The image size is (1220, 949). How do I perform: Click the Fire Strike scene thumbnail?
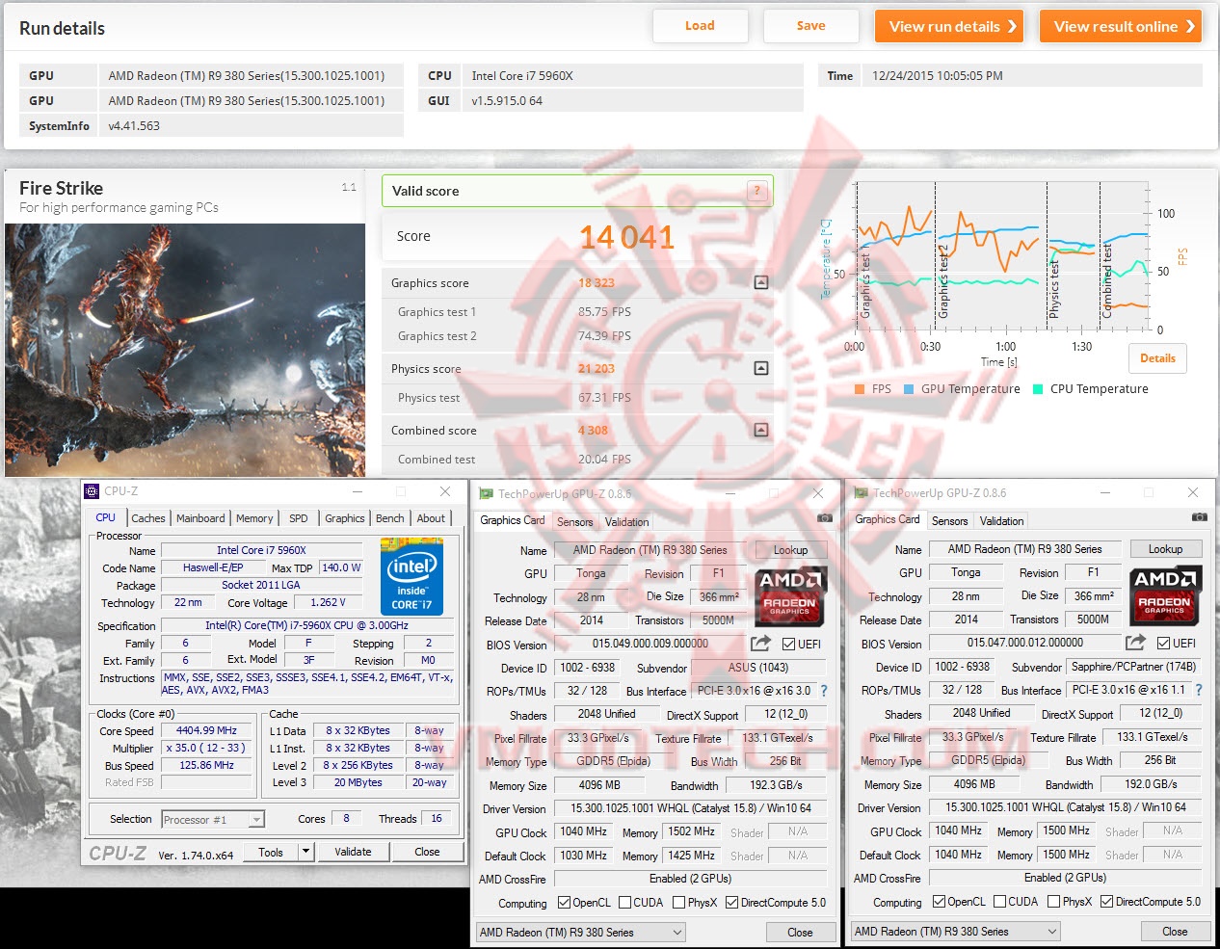[x=185, y=350]
